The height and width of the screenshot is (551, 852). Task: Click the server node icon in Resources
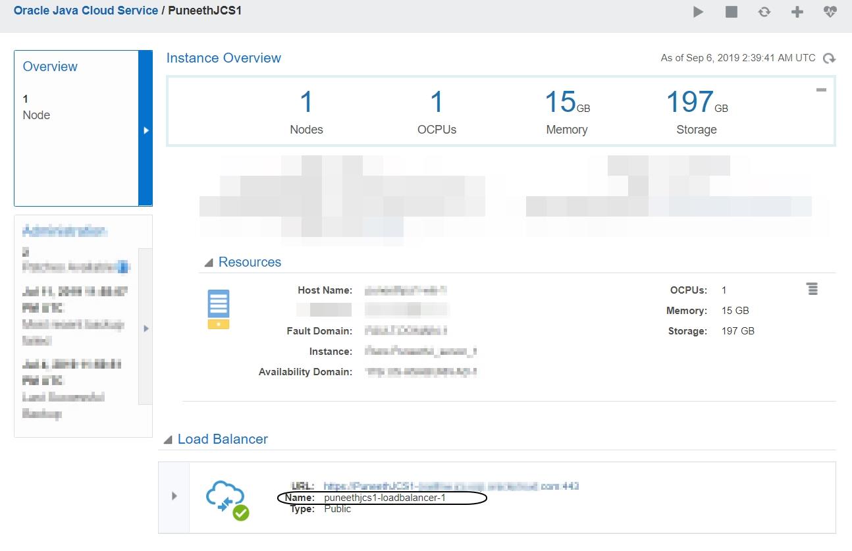click(x=219, y=309)
